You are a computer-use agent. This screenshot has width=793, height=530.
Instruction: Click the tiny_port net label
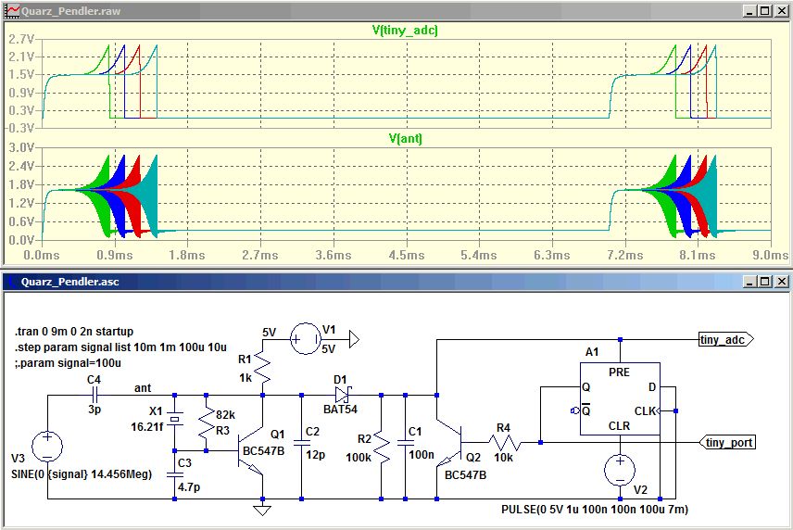tap(728, 443)
